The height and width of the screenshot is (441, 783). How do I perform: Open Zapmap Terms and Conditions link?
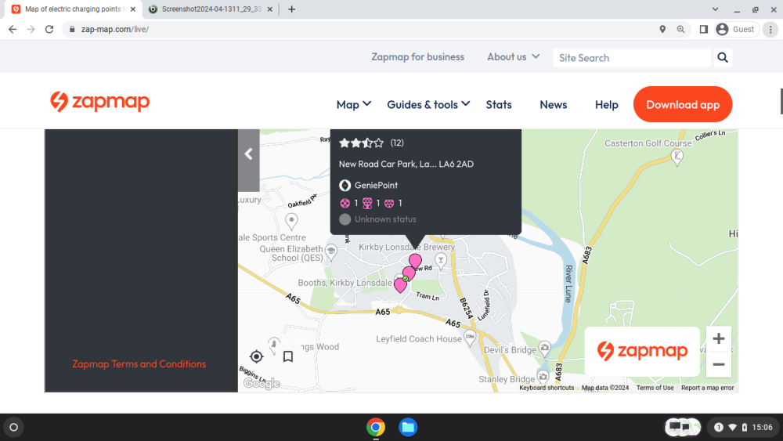(x=139, y=364)
